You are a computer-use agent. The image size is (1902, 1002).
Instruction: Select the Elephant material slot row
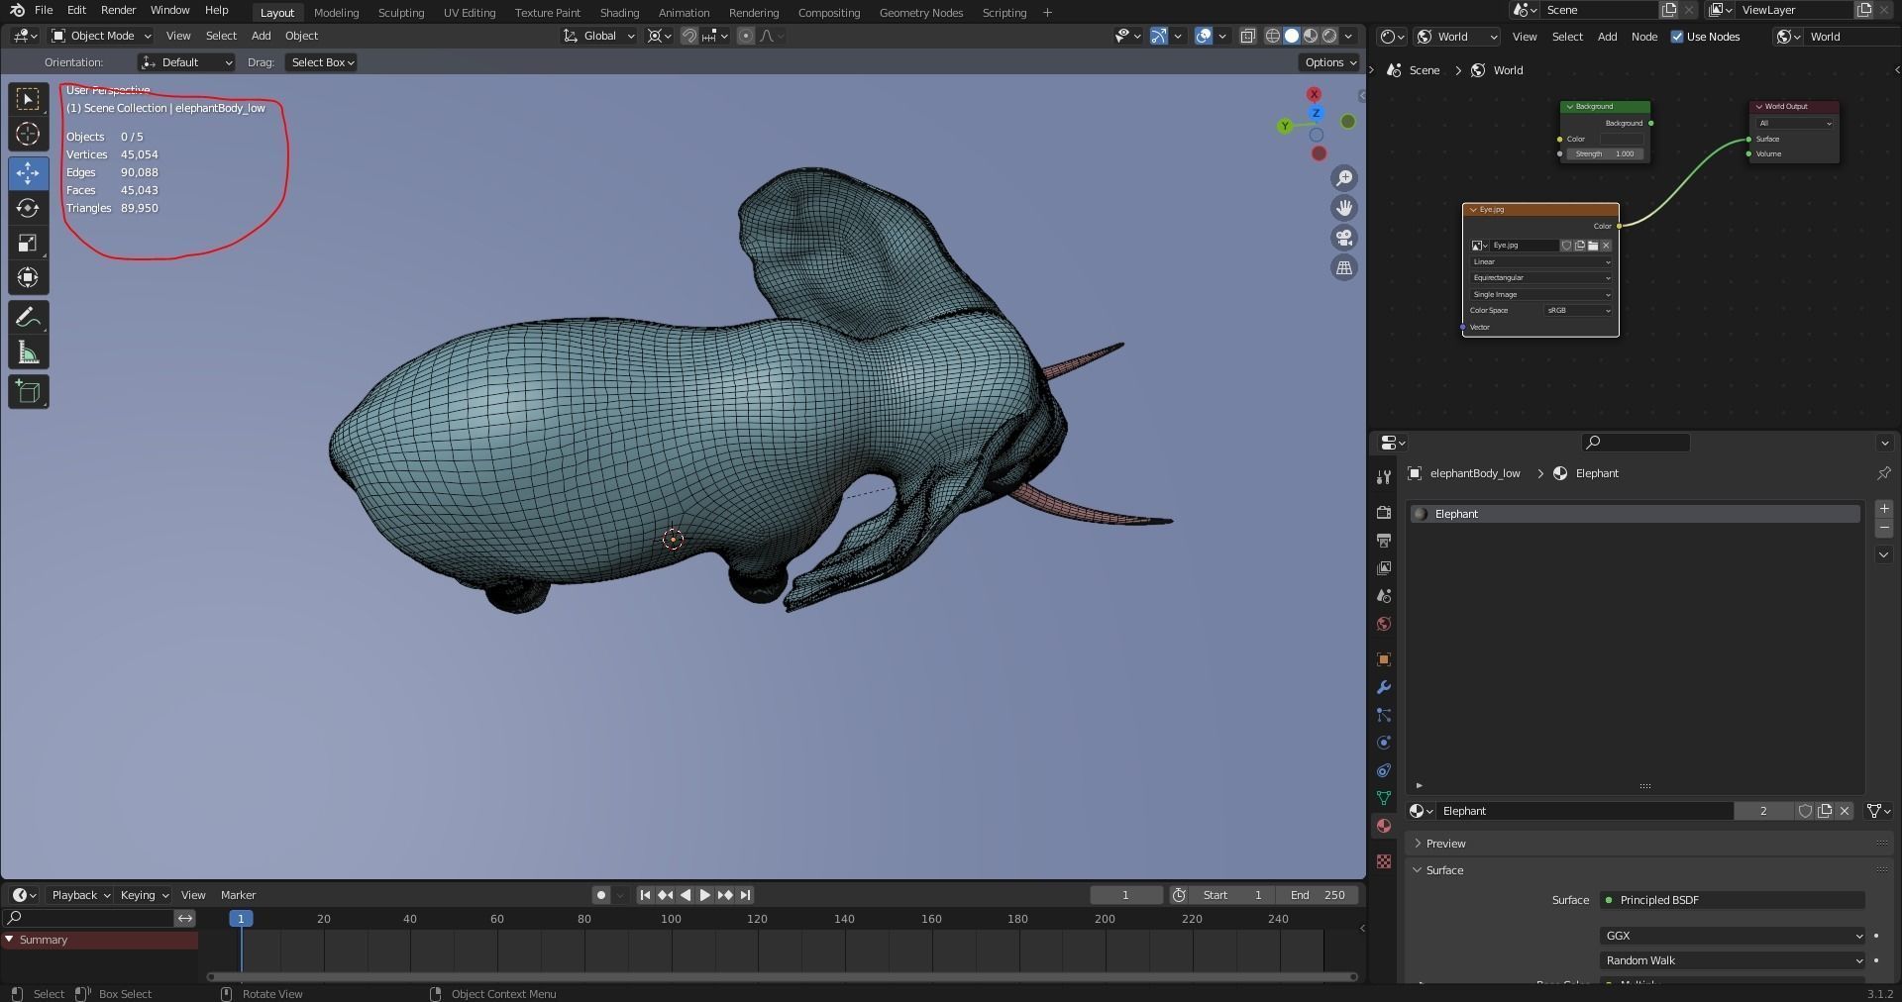[1635, 514]
